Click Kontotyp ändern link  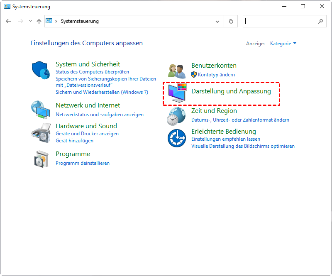[x=216, y=75]
